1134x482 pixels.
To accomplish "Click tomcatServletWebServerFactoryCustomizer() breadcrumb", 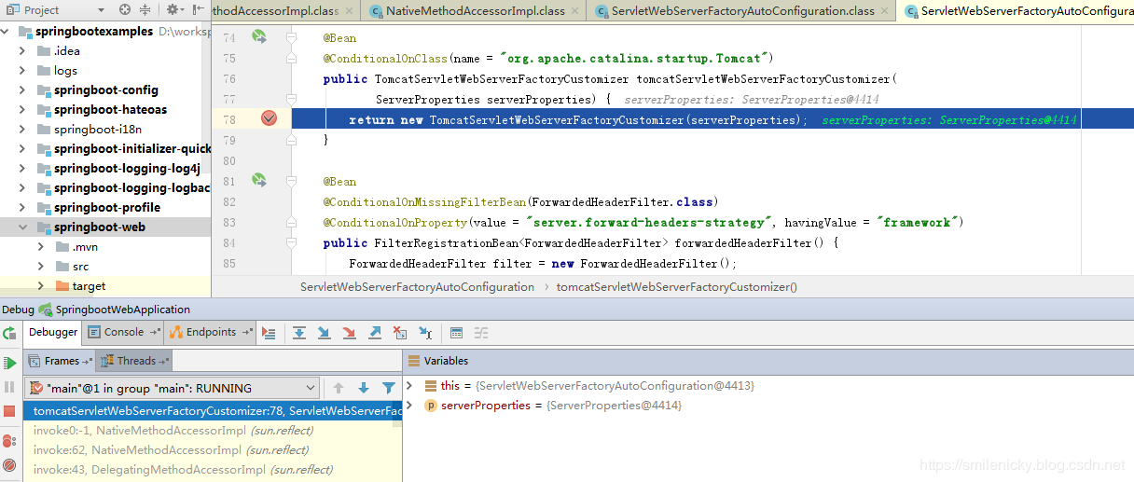I will [677, 287].
